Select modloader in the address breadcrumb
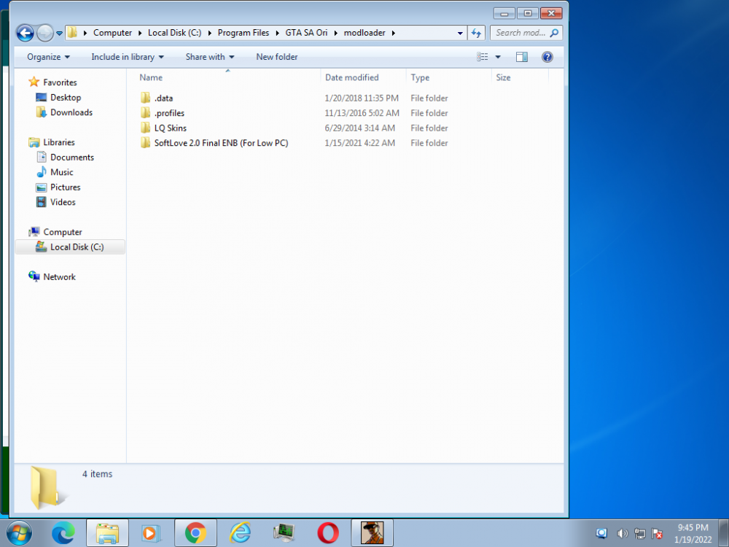The image size is (729, 547). point(364,33)
